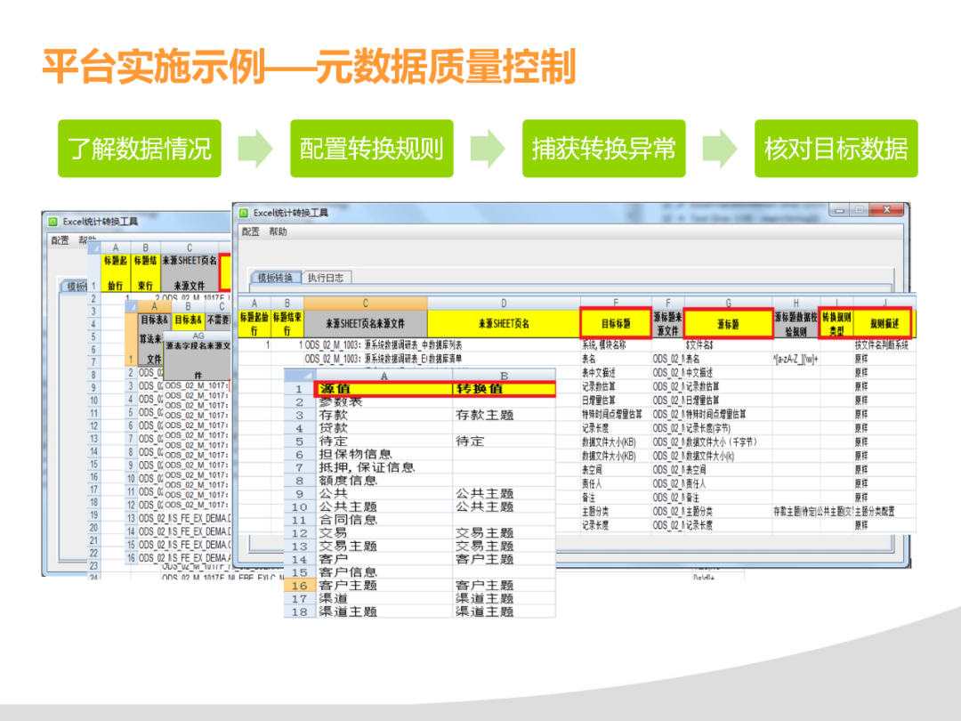Select the 存款主题 cell
The width and height of the screenshot is (961, 721).
[x=504, y=415]
